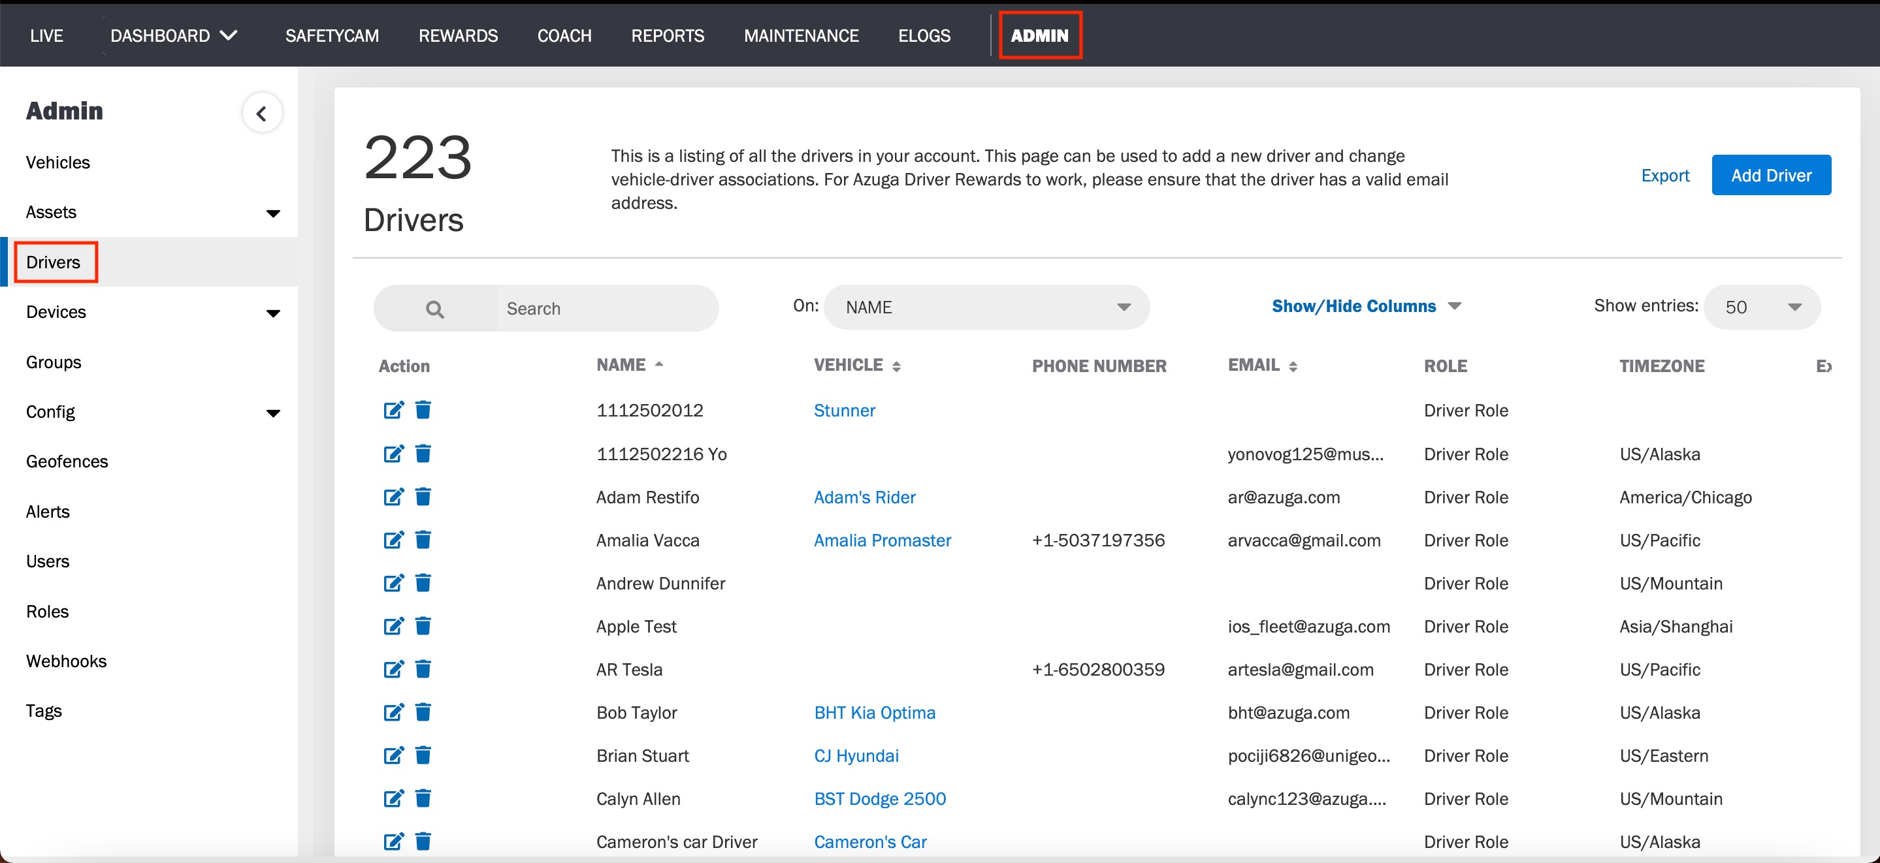Edit driver Apple Test
The image size is (1880, 863).
393,626
